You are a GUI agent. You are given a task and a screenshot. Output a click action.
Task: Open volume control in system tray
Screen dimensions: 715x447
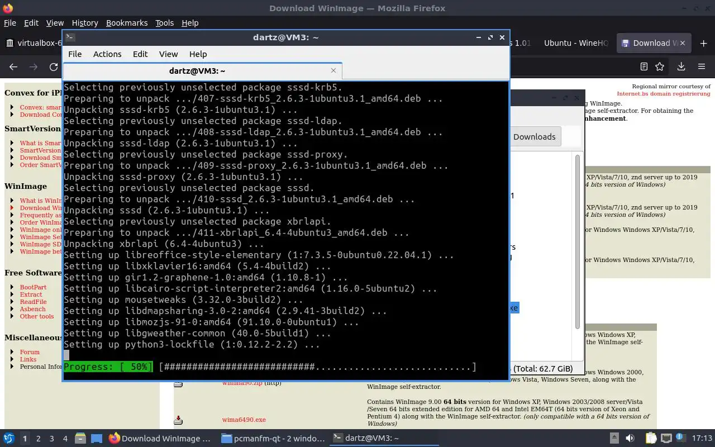point(630,438)
